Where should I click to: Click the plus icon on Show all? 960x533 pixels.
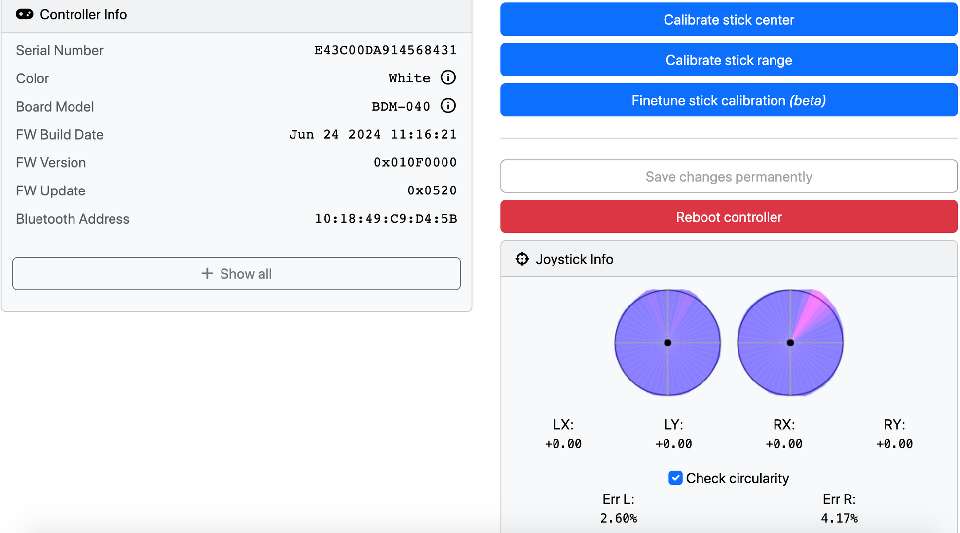tap(207, 273)
